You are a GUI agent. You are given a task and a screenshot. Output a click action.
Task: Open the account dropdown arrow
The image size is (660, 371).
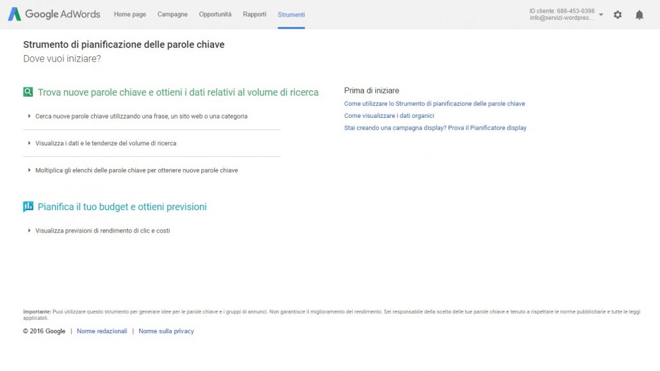pos(601,14)
